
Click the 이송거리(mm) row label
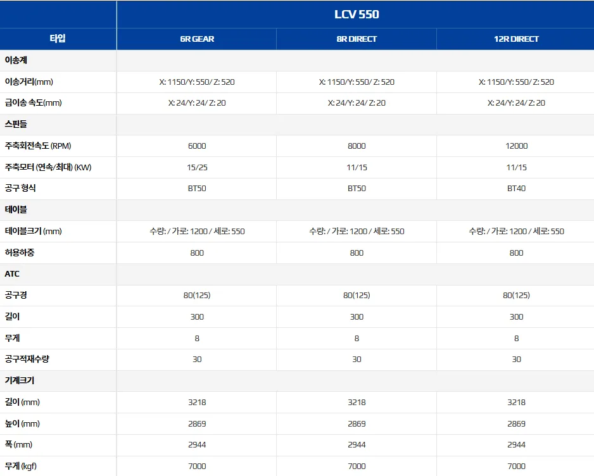pos(28,82)
